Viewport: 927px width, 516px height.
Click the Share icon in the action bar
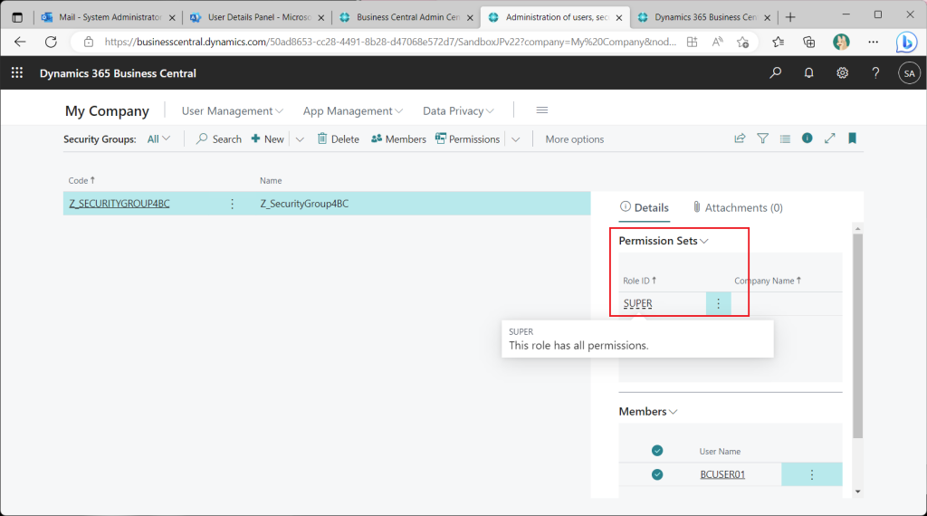pyautogui.click(x=740, y=139)
